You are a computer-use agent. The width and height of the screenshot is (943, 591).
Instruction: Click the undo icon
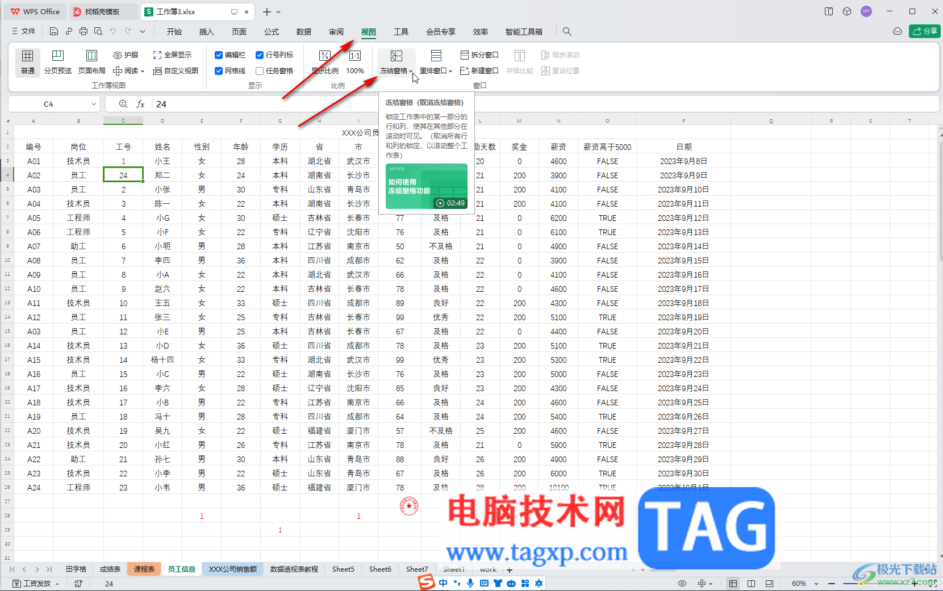(x=113, y=32)
